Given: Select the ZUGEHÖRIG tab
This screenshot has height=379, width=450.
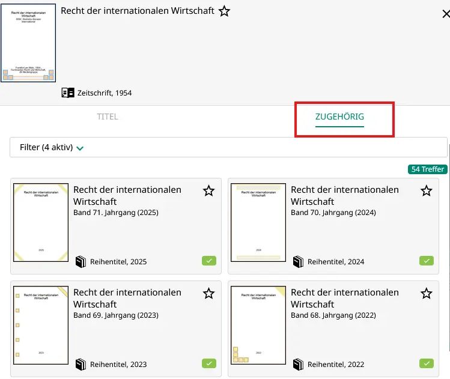Looking at the screenshot, I should tap(339, 117).
